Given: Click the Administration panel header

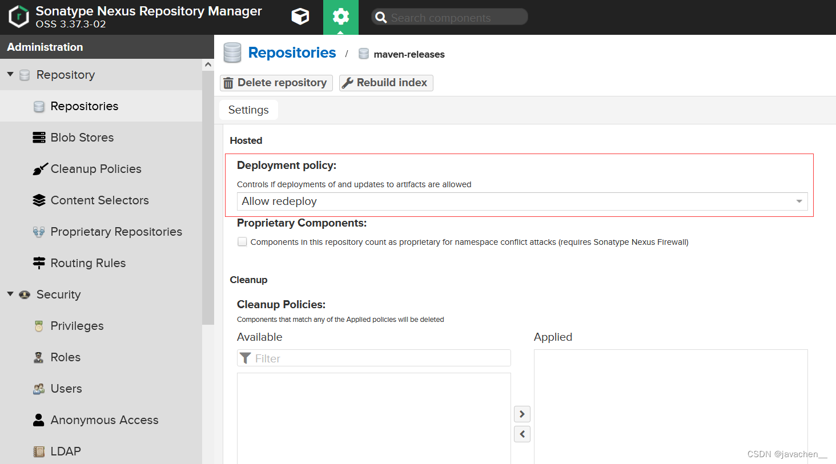Looking at the screenshot, I should pos(107,47).
